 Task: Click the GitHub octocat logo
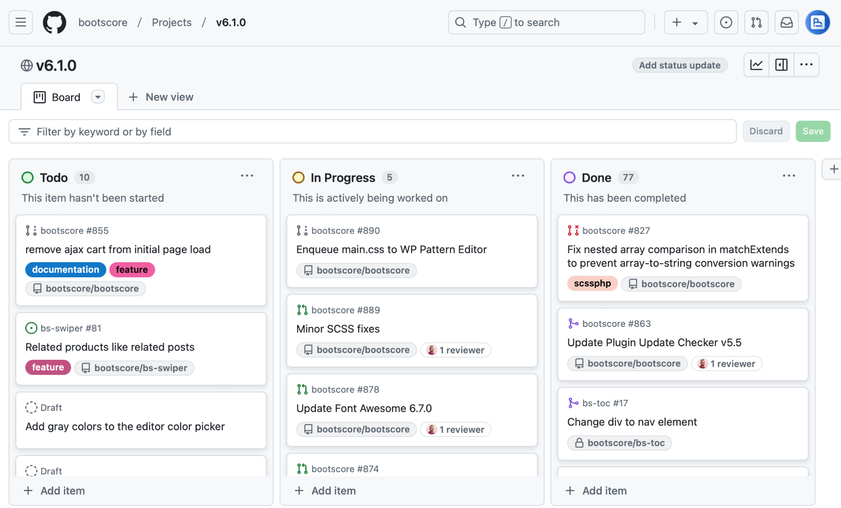tap(55, 22)
